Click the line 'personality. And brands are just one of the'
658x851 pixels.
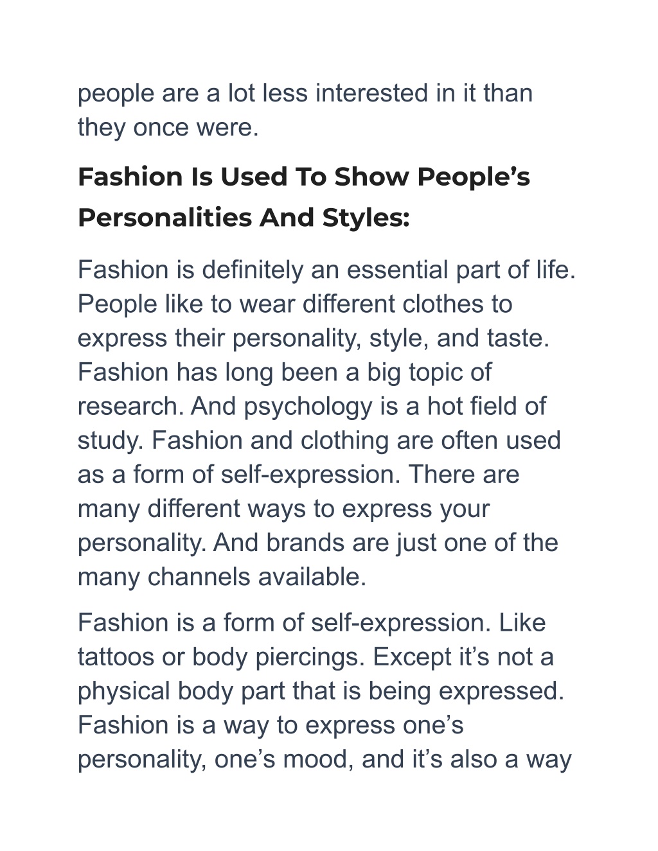click(318, 542)
